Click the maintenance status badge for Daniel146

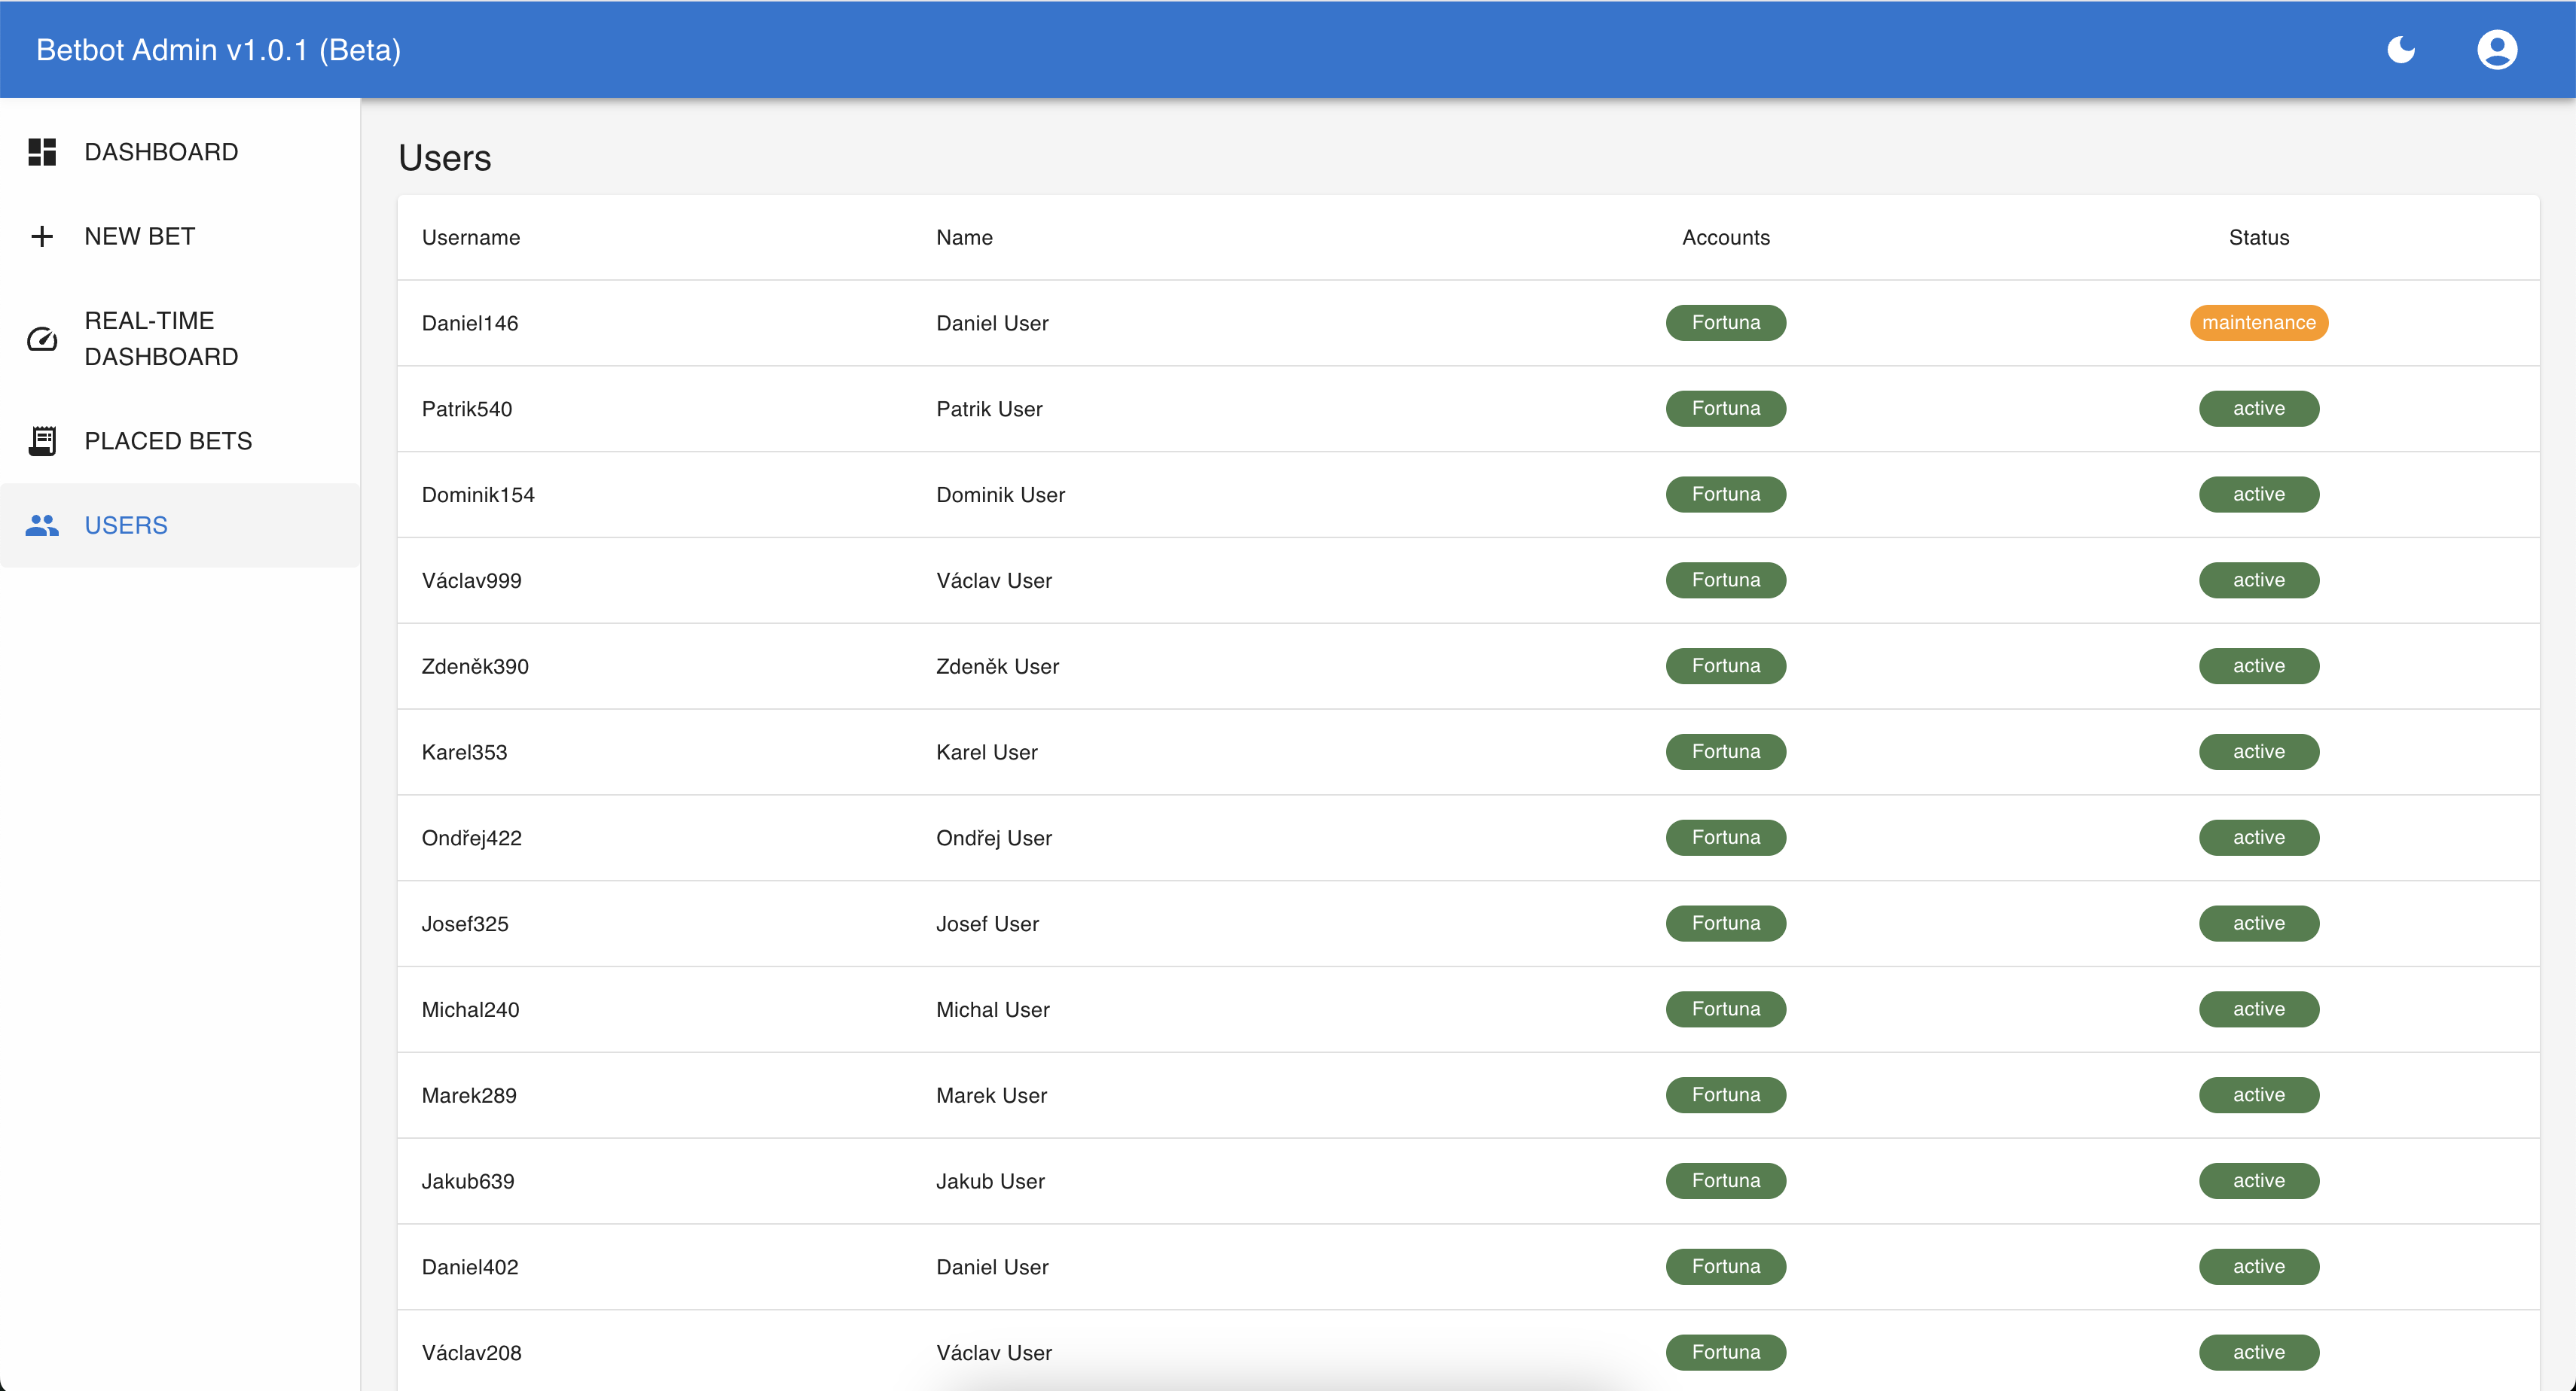[x=2259, y=321]
